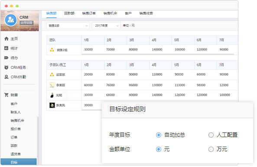Click the 运营部 team icon
The image size is (257, 167).
(52, 74)
